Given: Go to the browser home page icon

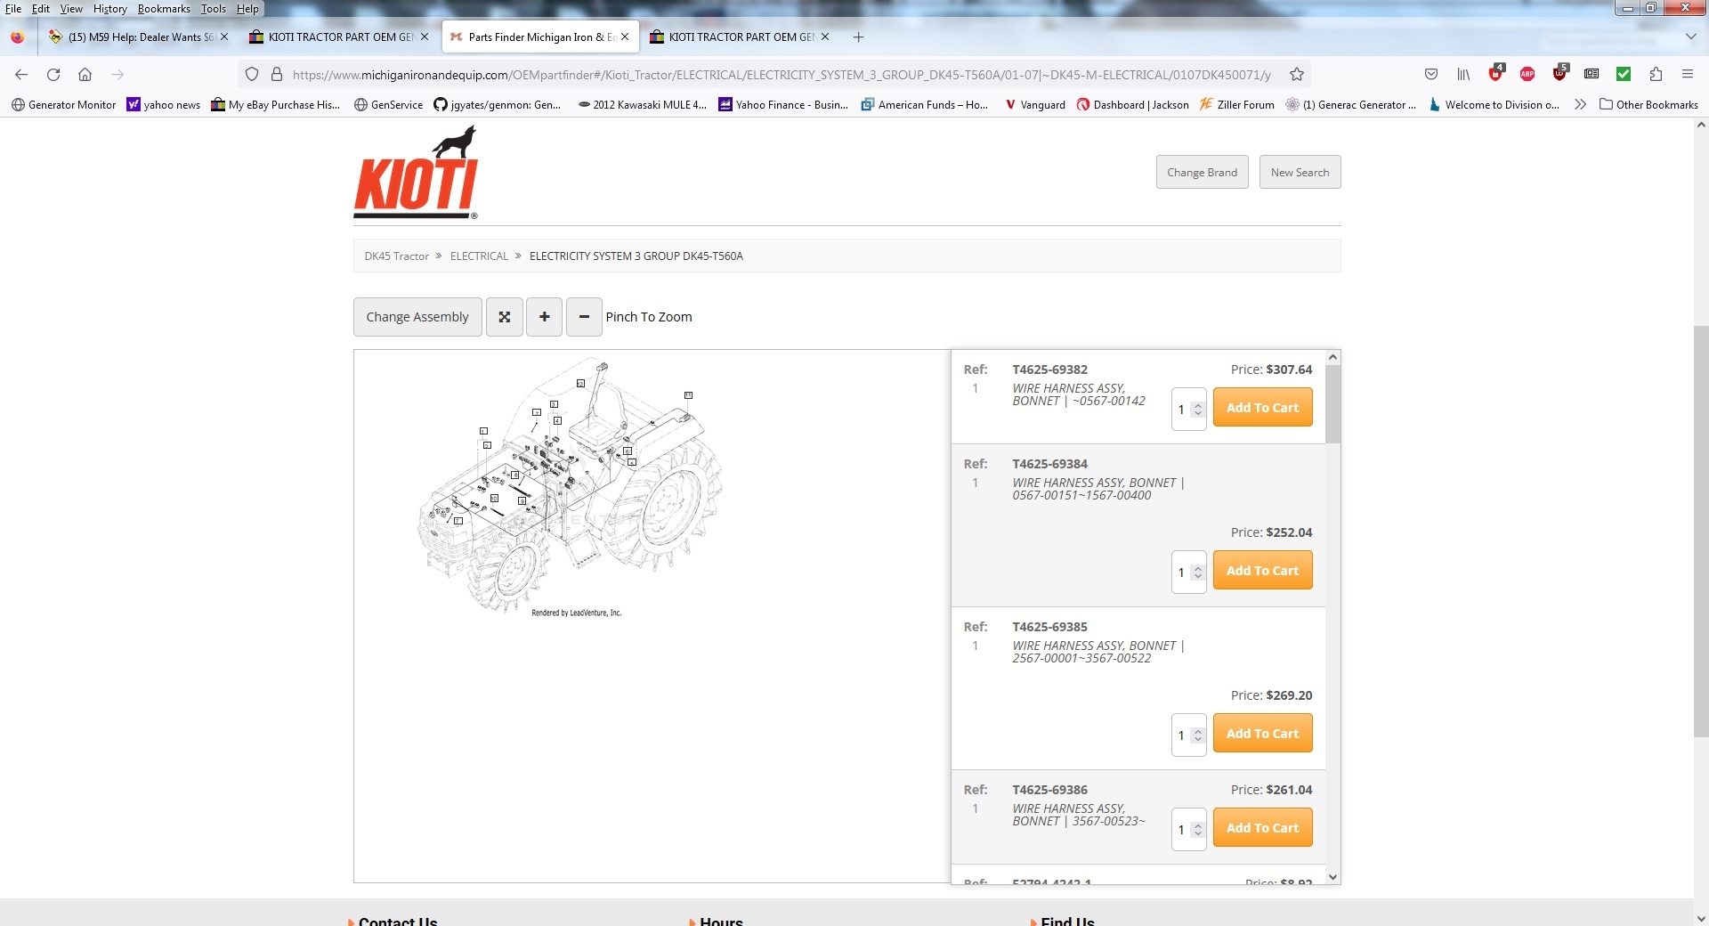Looking at the screenshot, I should click(85, 75).
